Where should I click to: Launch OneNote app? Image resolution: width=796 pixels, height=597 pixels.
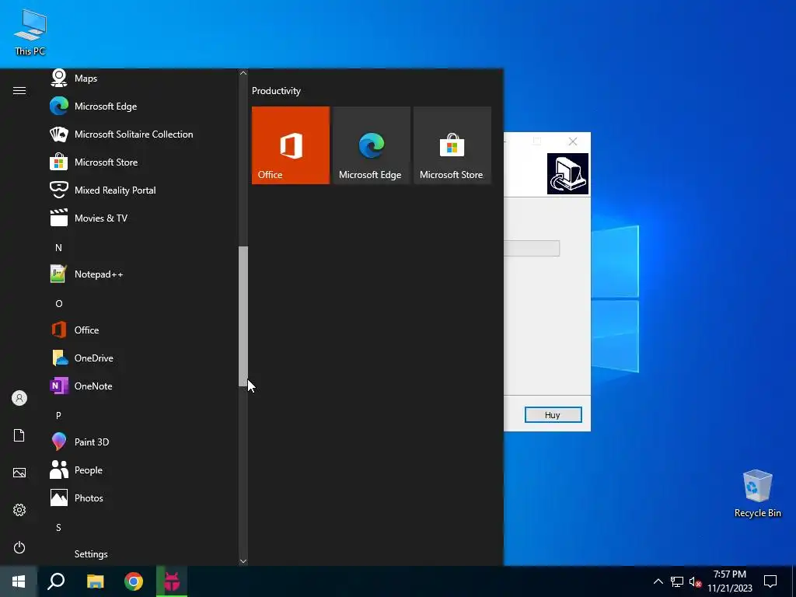[x=142, y=386]
